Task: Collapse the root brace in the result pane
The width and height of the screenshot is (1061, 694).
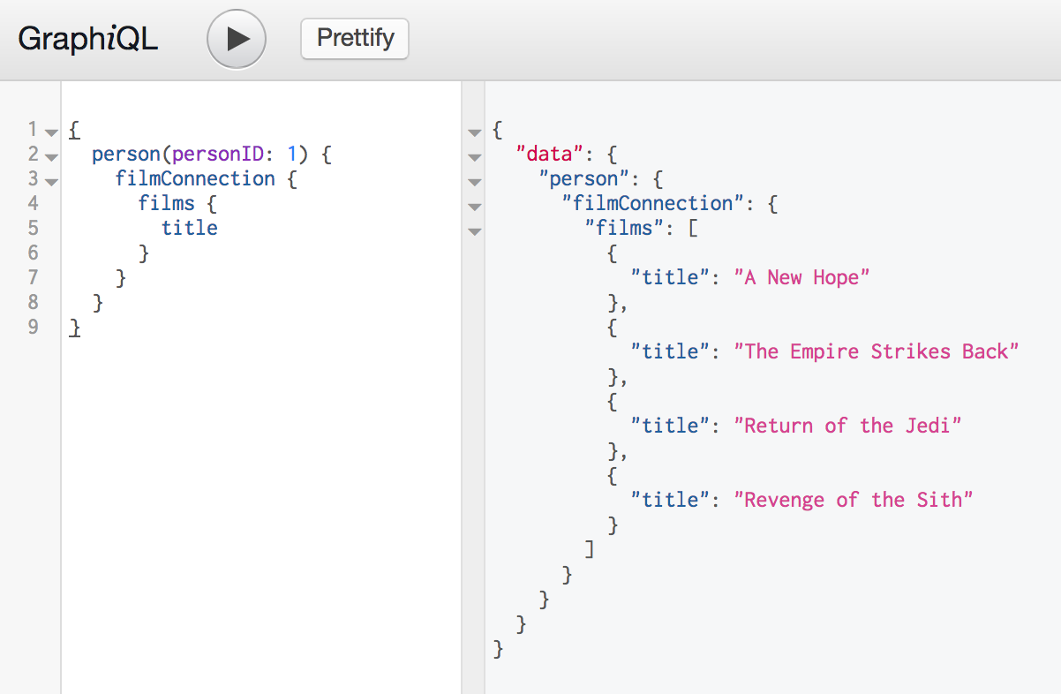Action: (475, 133)
